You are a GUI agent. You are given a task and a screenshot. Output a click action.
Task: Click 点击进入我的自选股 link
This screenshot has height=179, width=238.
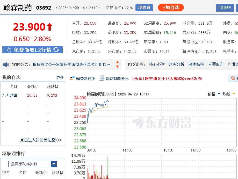click(x=41, y=140)
